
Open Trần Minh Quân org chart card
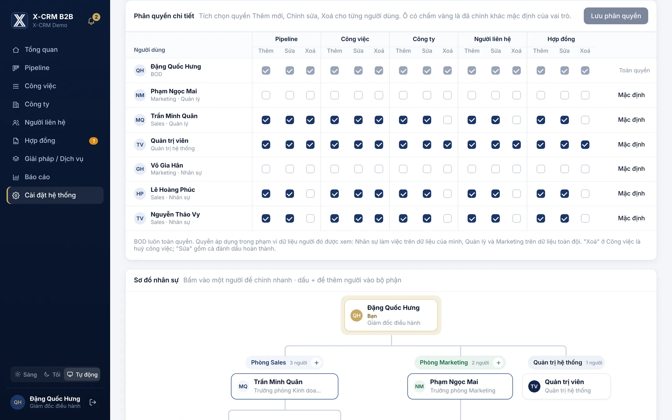pos(284,386)
